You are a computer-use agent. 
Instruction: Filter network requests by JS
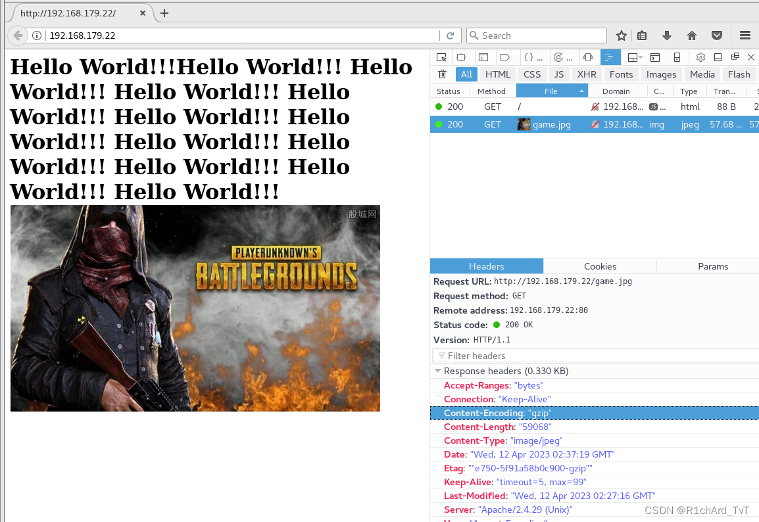coord(558,74)
